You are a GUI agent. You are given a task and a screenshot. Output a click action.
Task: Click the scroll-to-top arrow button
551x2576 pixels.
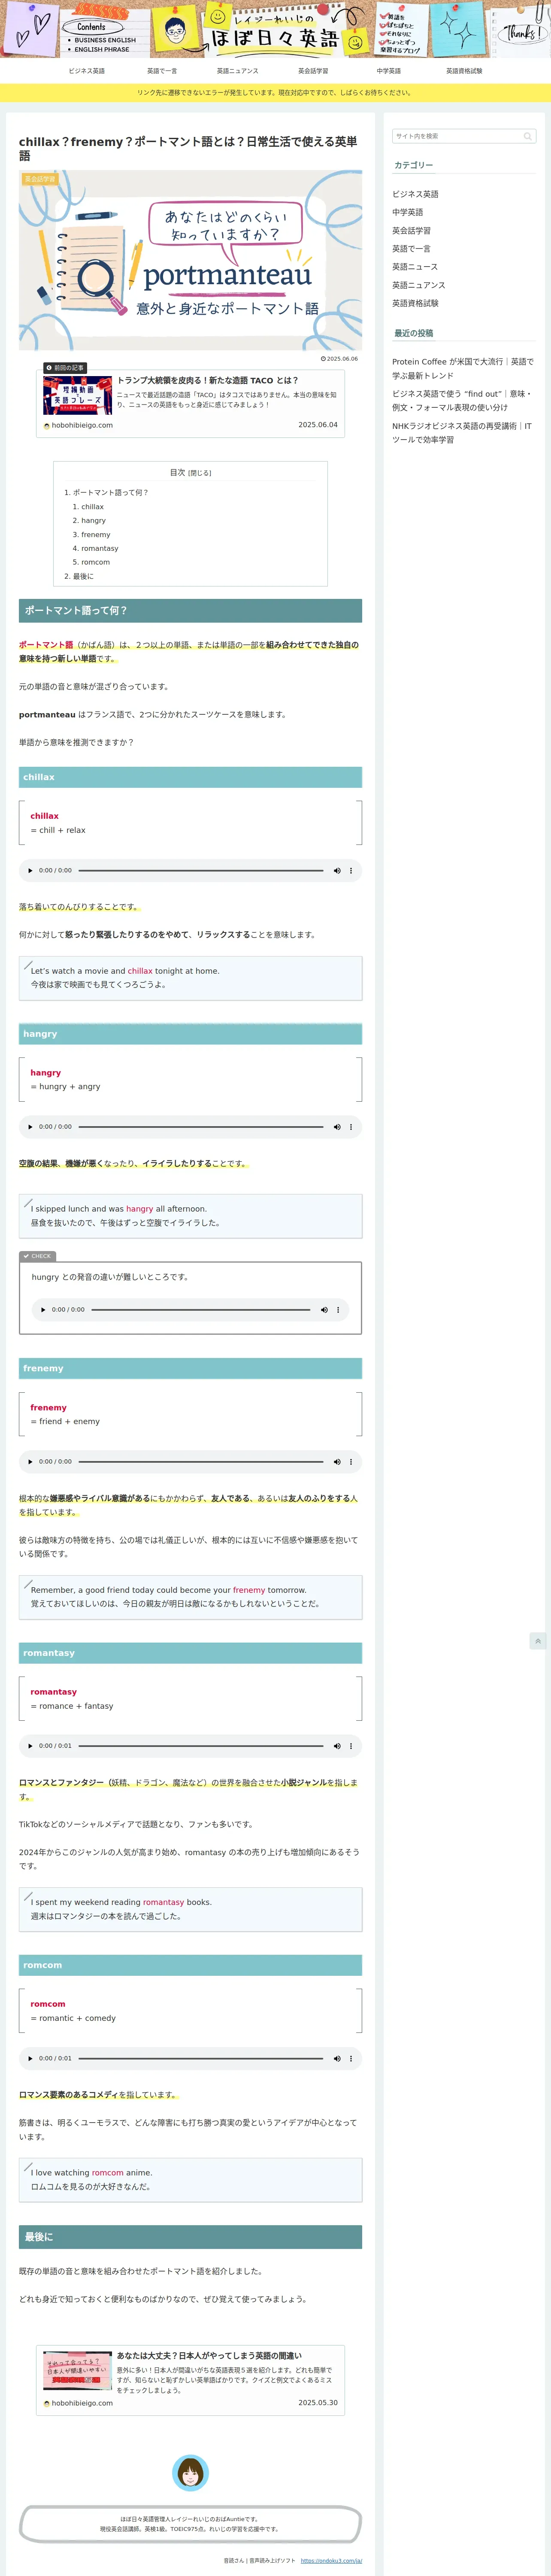click(538, 1641)
